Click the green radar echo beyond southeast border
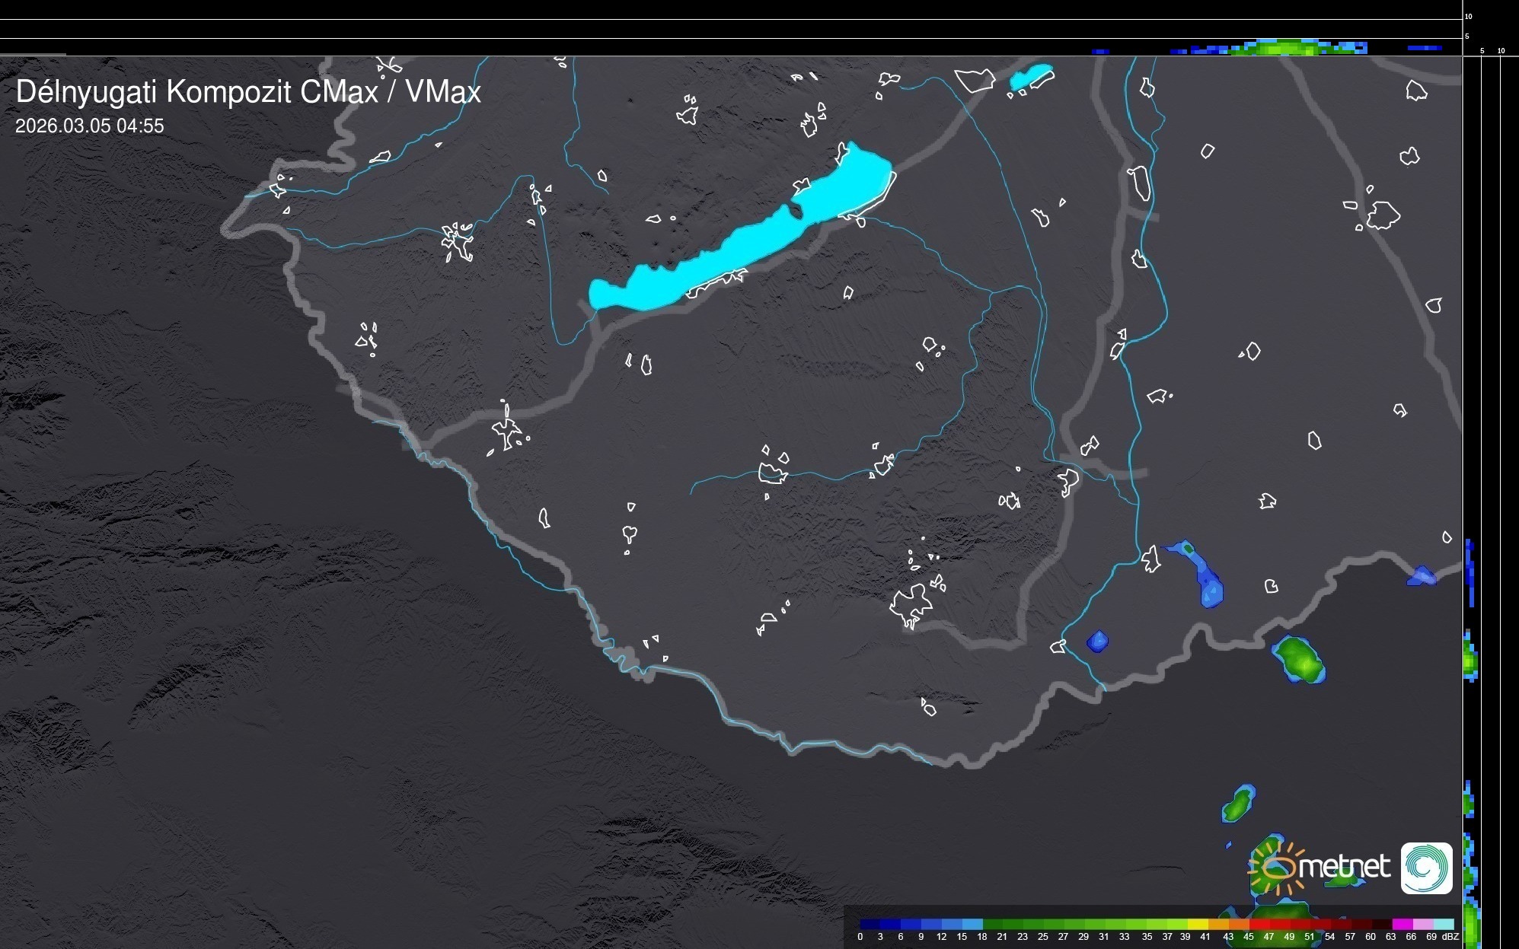The height and width of the screenshot is (949, 1519). 1300,658
